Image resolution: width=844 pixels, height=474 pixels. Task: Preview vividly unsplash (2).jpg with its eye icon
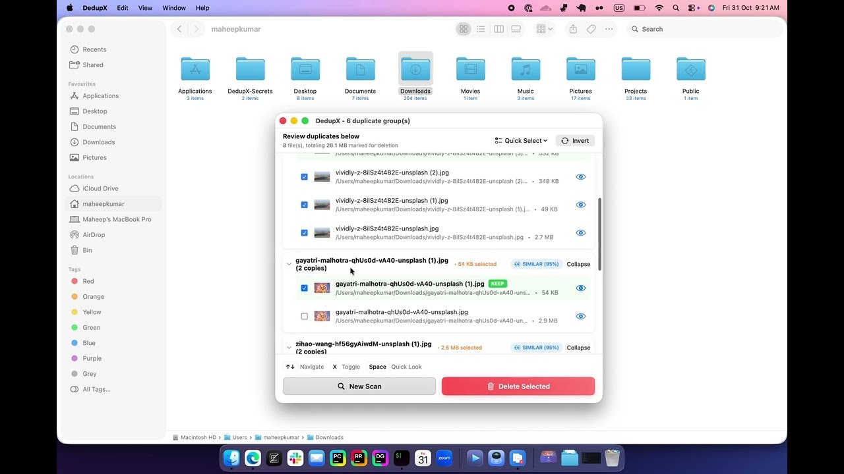click(x=581, y=177)
